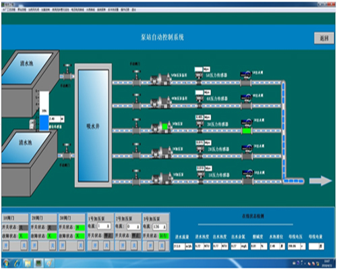Image resolution: width=337 pixels, height=270 pixels.
Task: Click the 3号加压泵 current value field
Action: click(160, 226)
